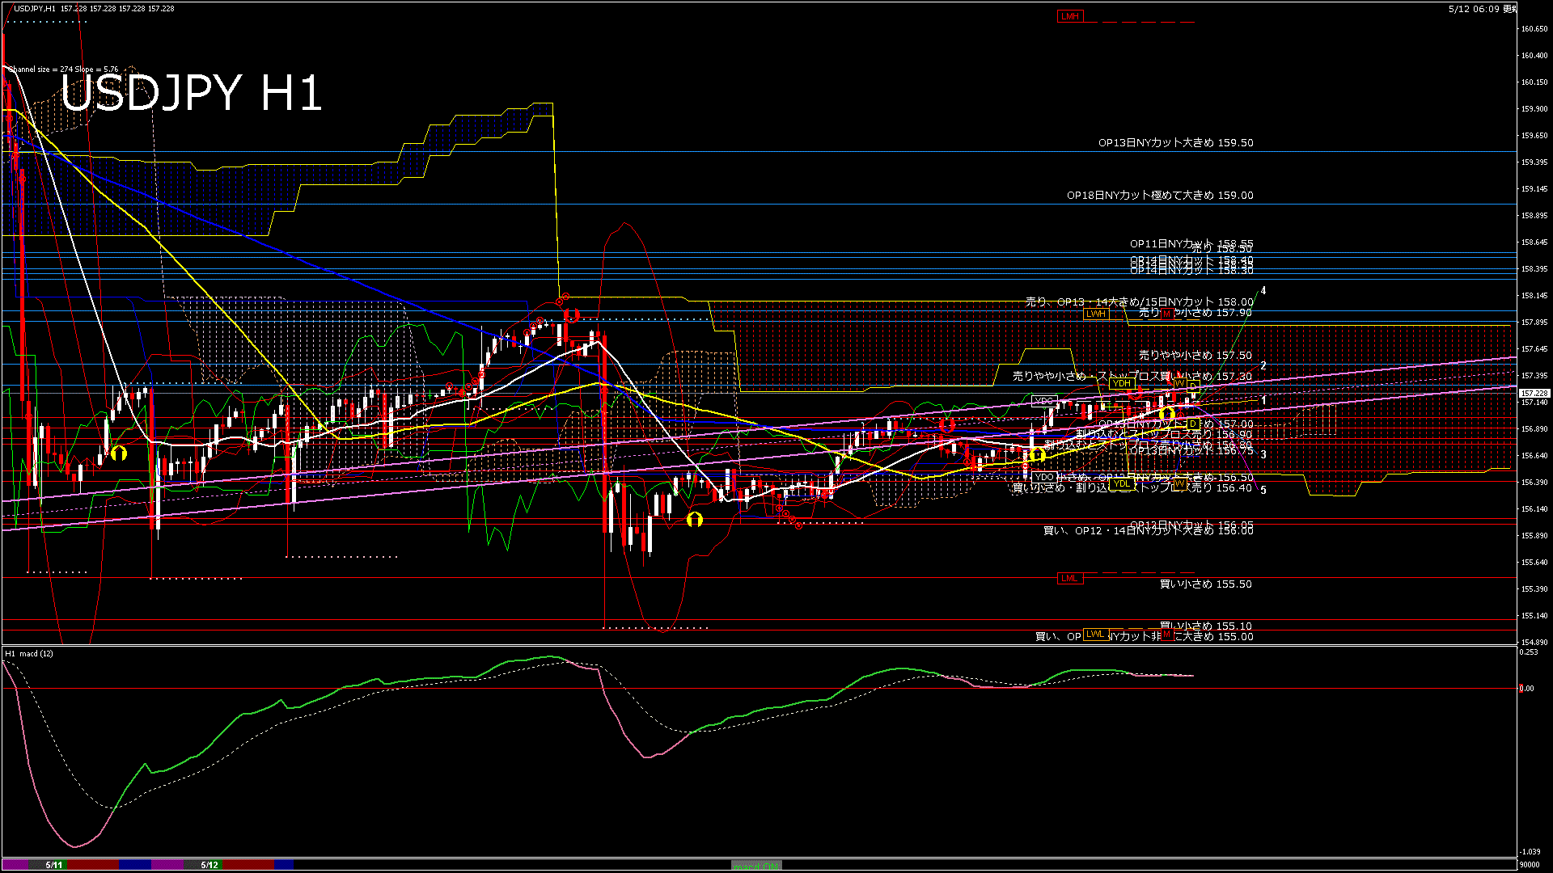
Task: Click the large USDJPY H1 chart title
Action: [192, 93]
